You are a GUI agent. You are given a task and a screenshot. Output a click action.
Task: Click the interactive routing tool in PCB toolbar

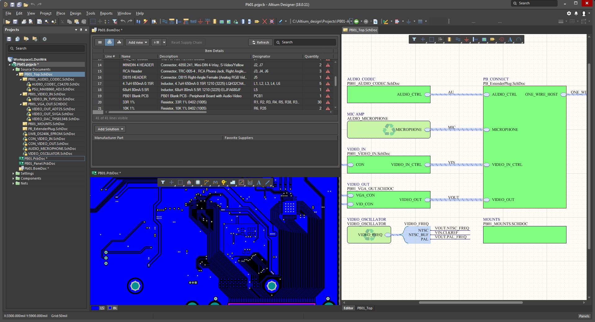click(207, 183)
